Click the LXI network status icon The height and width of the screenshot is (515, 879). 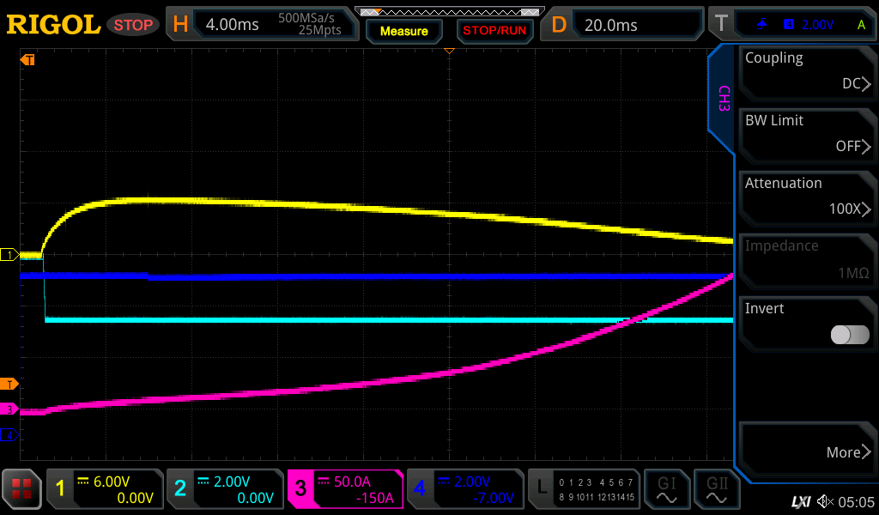800,501
